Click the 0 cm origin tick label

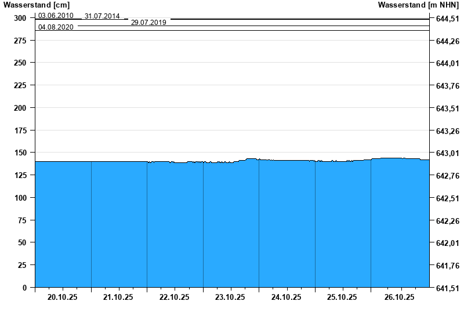(x=24, y=288)
